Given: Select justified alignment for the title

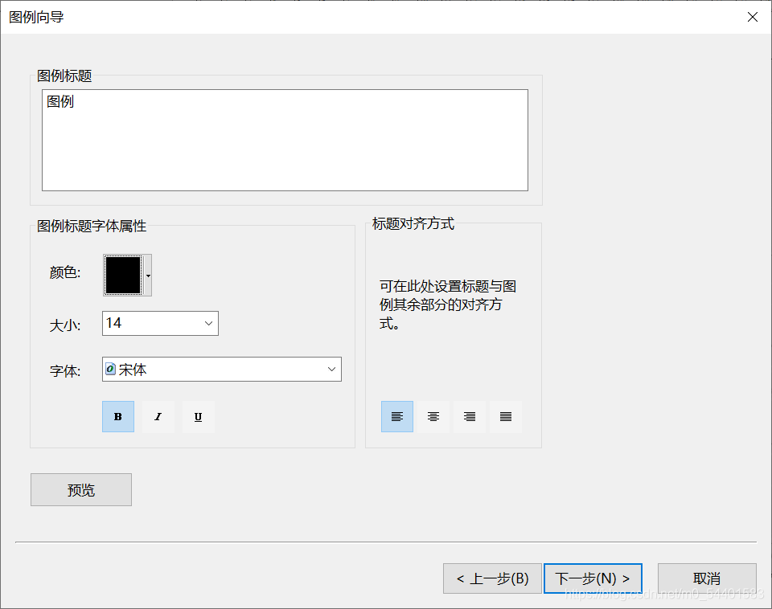Looking at the screenshot, I should point(506,417).
